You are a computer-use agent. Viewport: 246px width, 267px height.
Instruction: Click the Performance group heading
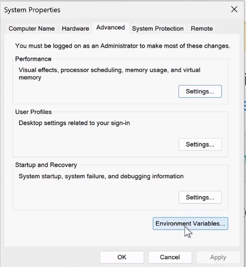coord(33,59)
